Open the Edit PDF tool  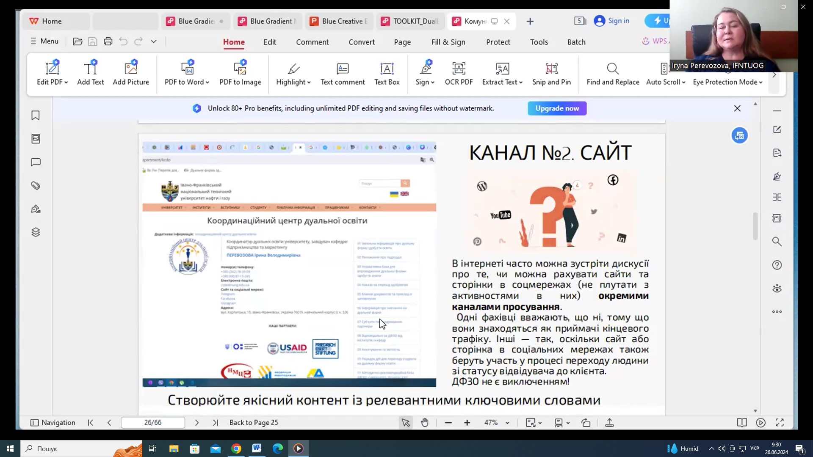click(52, 73)
